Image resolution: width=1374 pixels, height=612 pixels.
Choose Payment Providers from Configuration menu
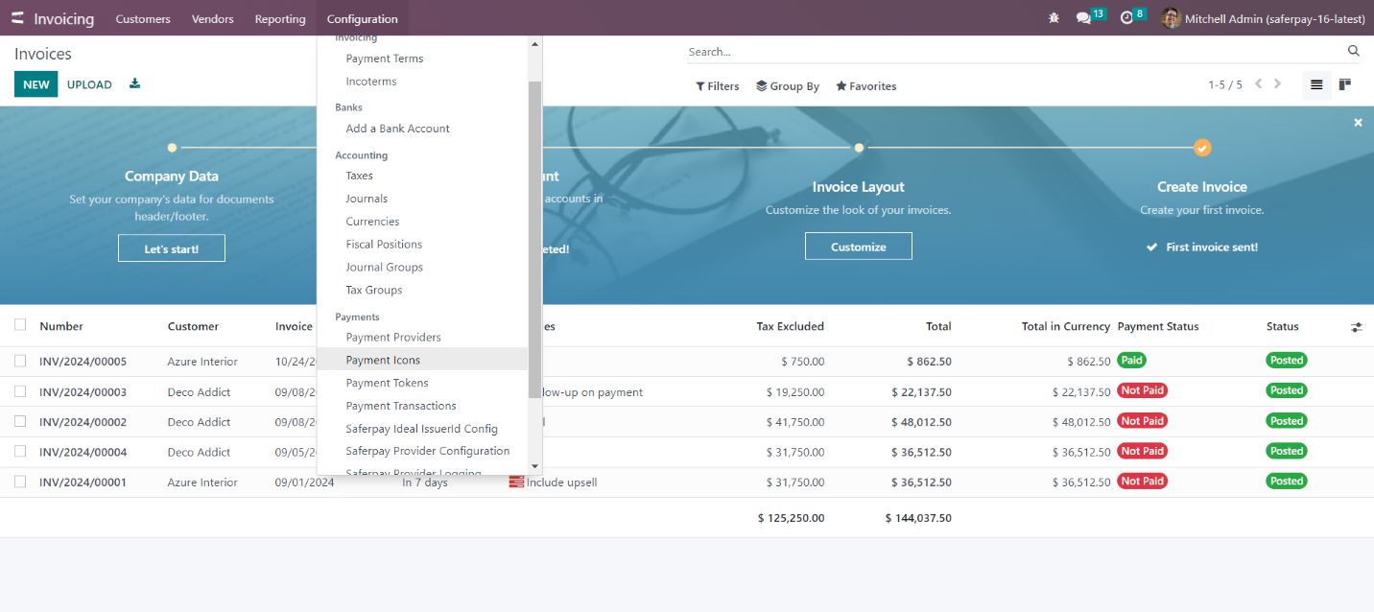[x=393, y=337]
